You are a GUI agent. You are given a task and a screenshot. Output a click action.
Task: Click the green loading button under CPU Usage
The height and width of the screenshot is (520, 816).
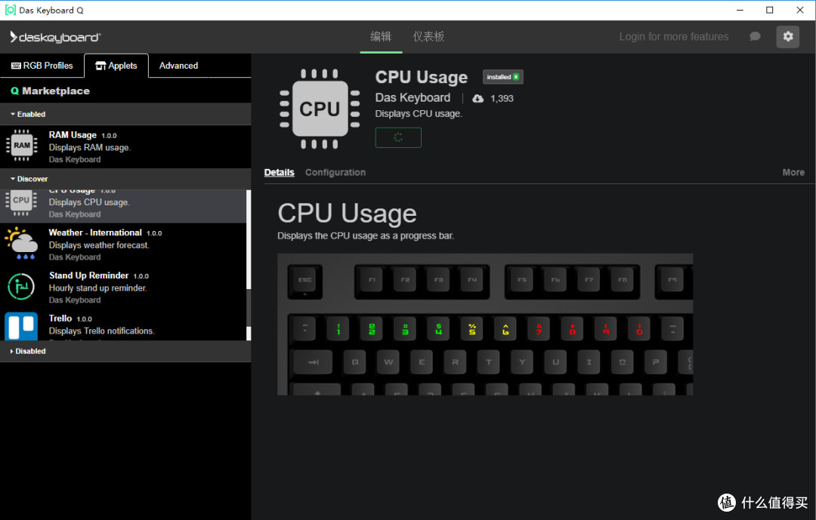pos(398,137)
